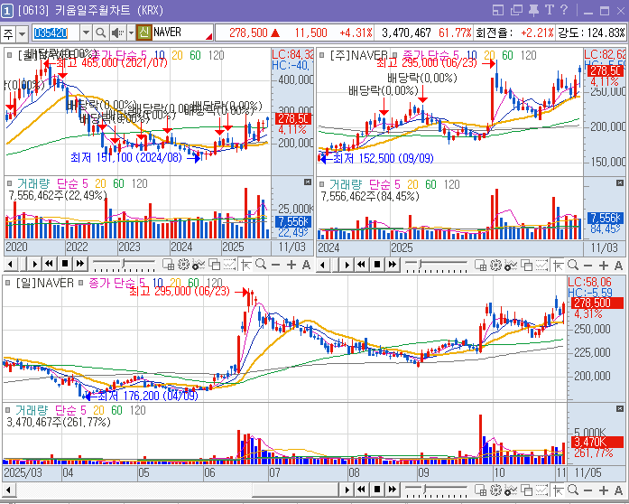Click dotted line chart icon on weekly toolbar
Image resolution: width=629 pixels, height=504 pixels.
tap(541, 265)
